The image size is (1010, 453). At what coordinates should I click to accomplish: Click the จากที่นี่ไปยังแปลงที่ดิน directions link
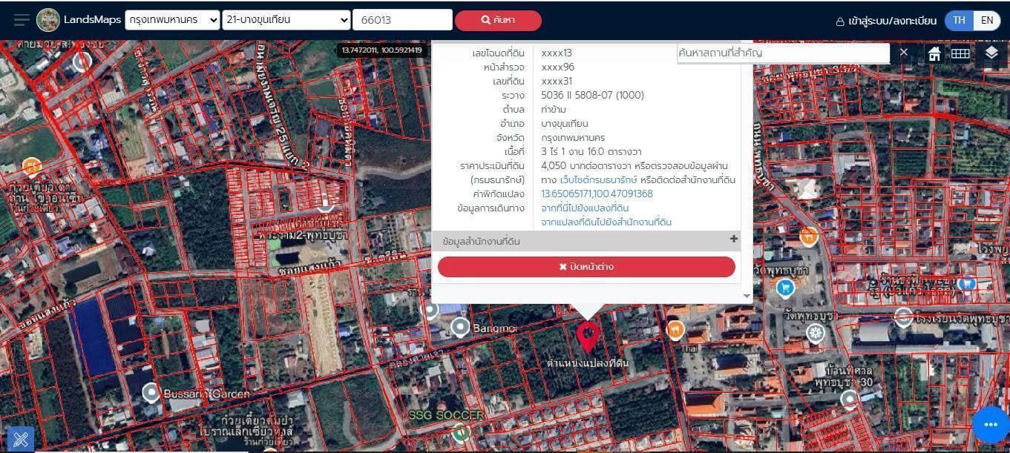coord(585,208)
